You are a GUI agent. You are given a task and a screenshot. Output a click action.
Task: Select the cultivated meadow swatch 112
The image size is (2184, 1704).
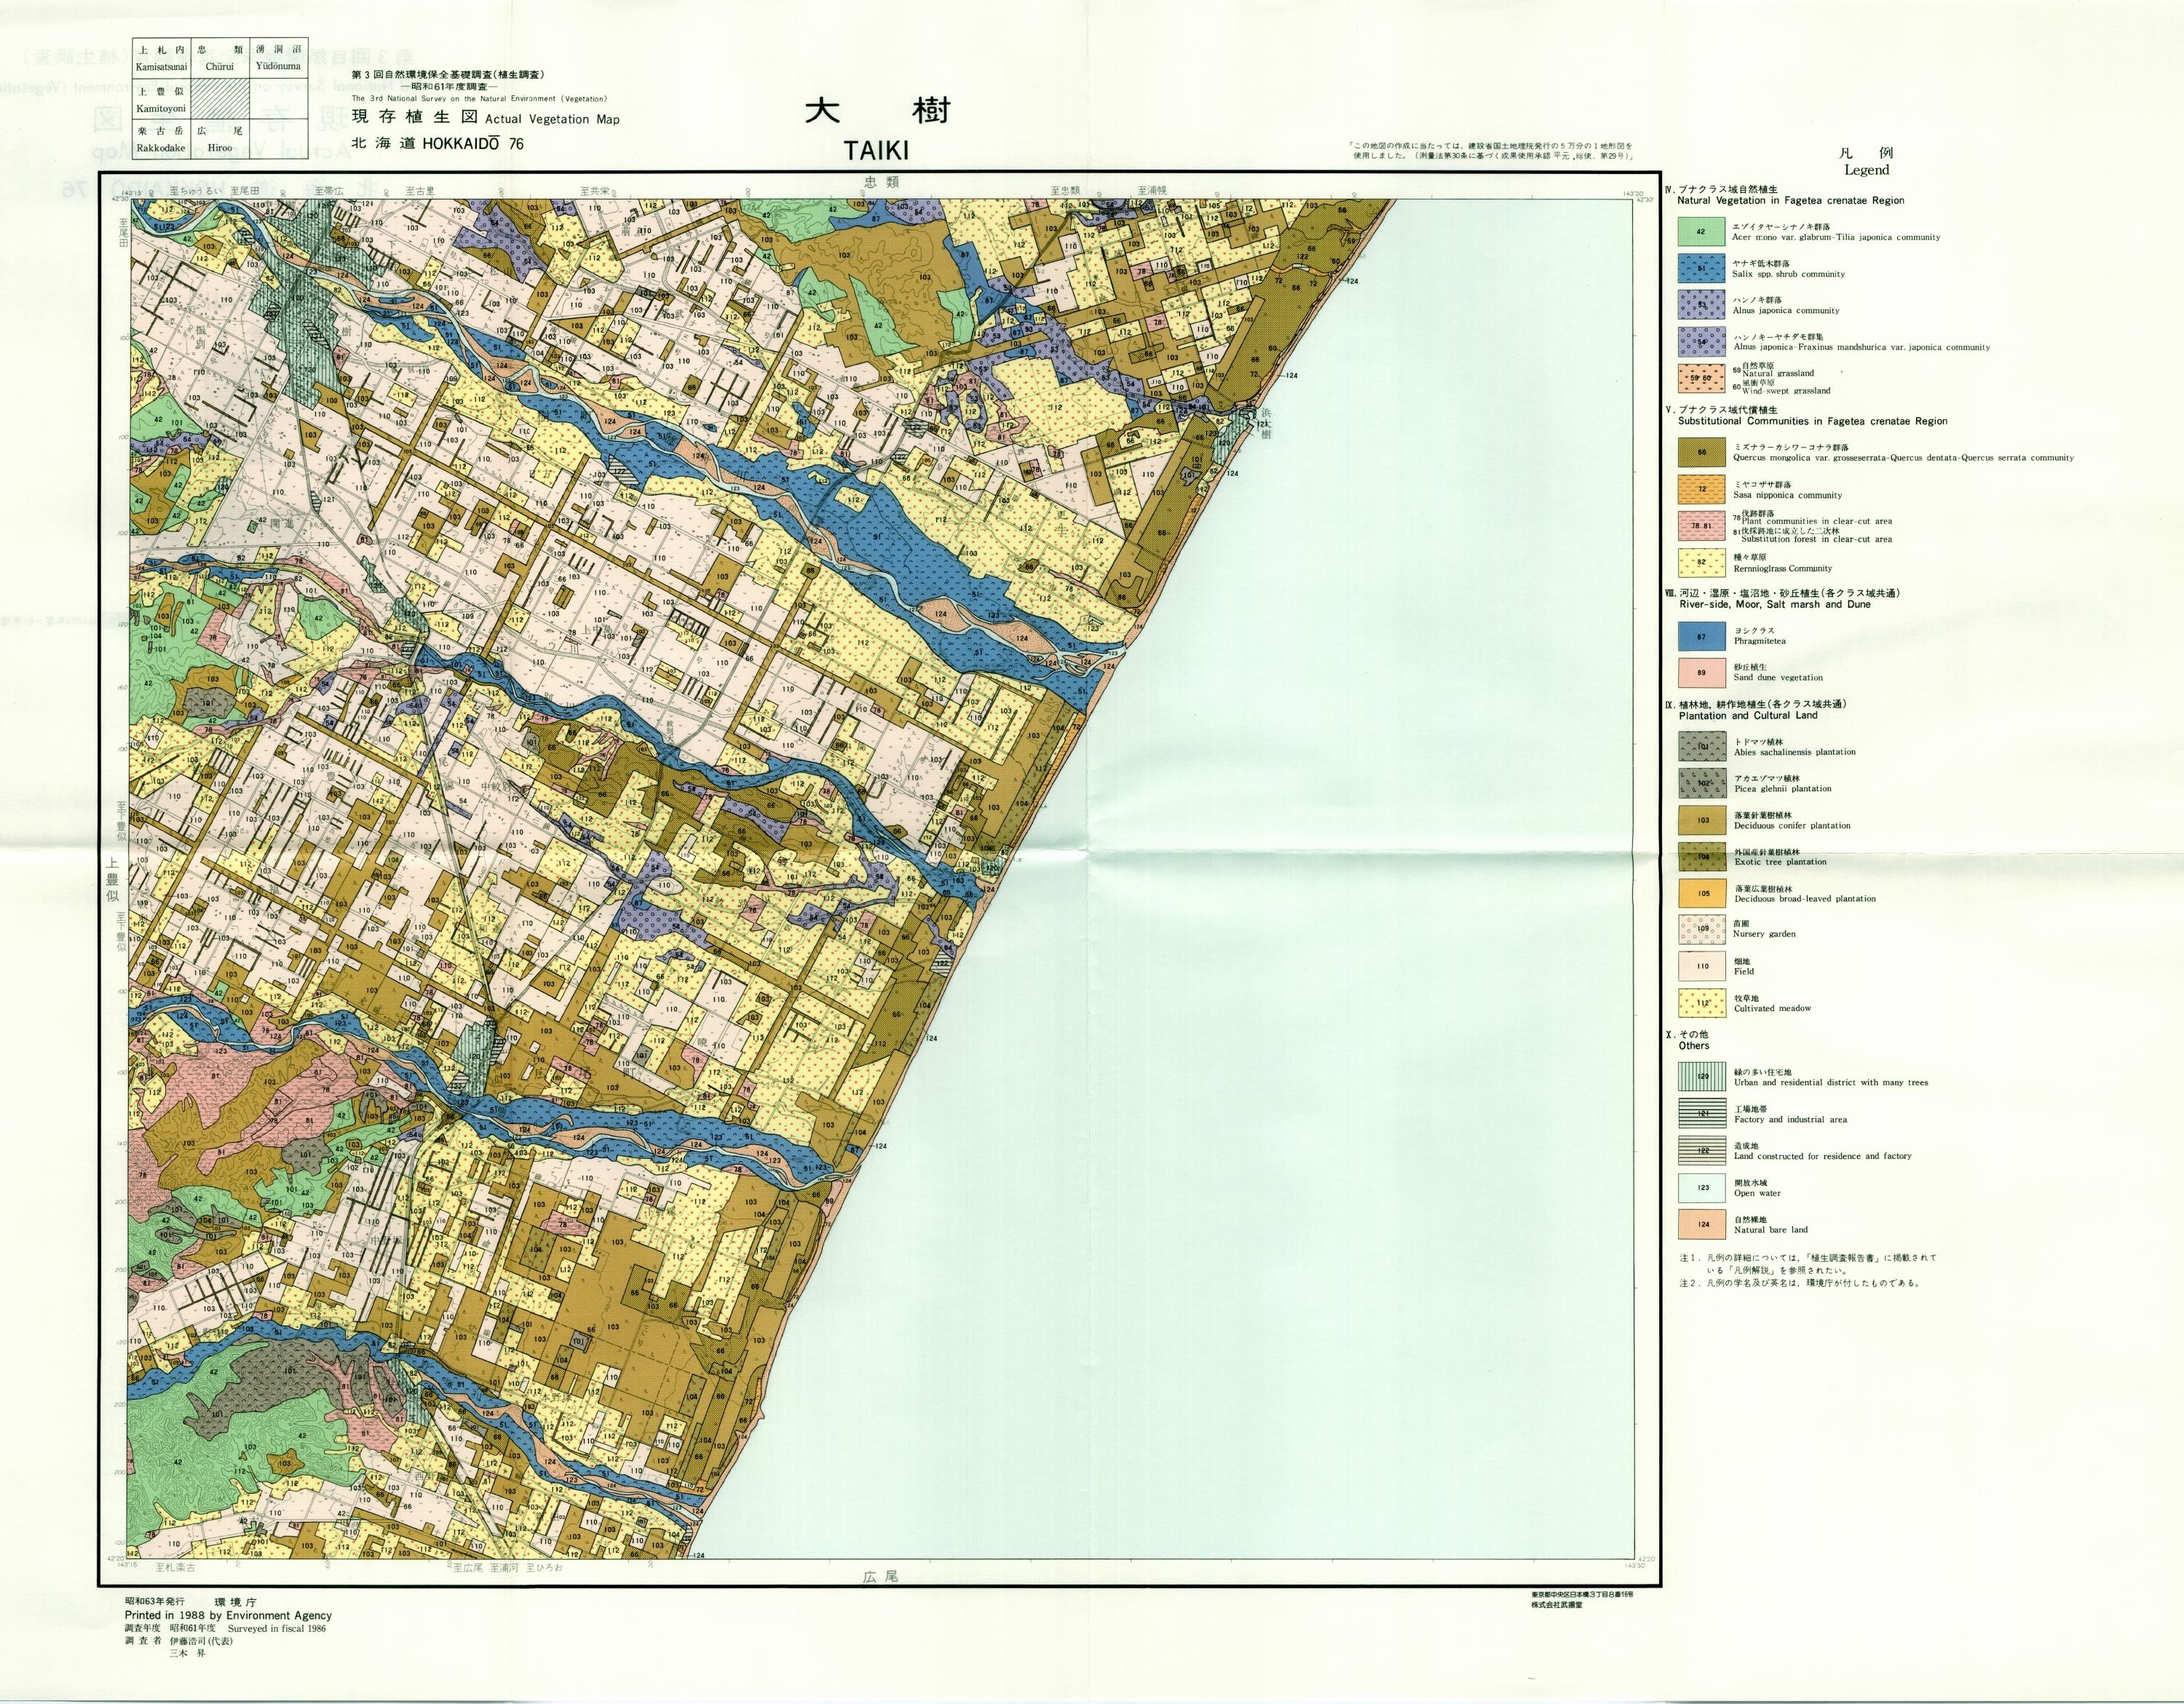click(1702, 1004)
